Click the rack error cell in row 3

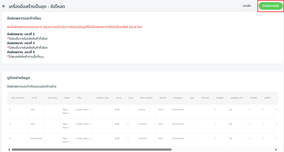32,124
